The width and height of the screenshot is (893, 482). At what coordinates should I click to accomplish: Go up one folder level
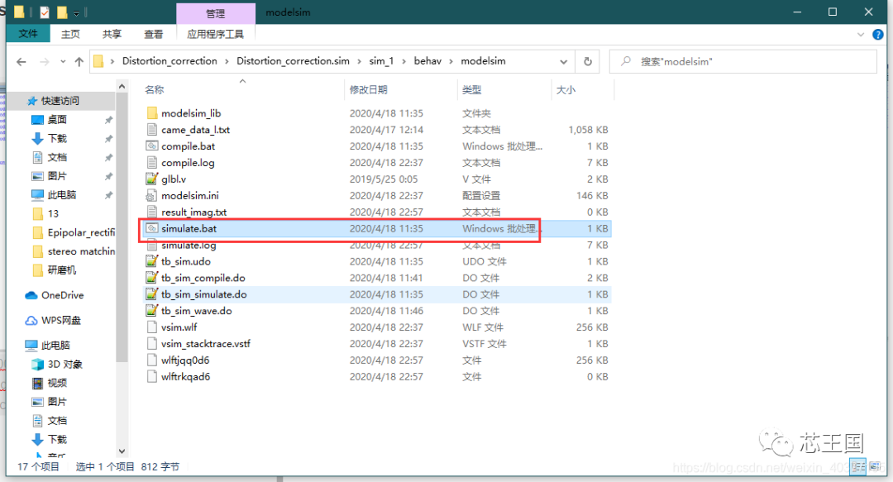[x=79, y=61]
